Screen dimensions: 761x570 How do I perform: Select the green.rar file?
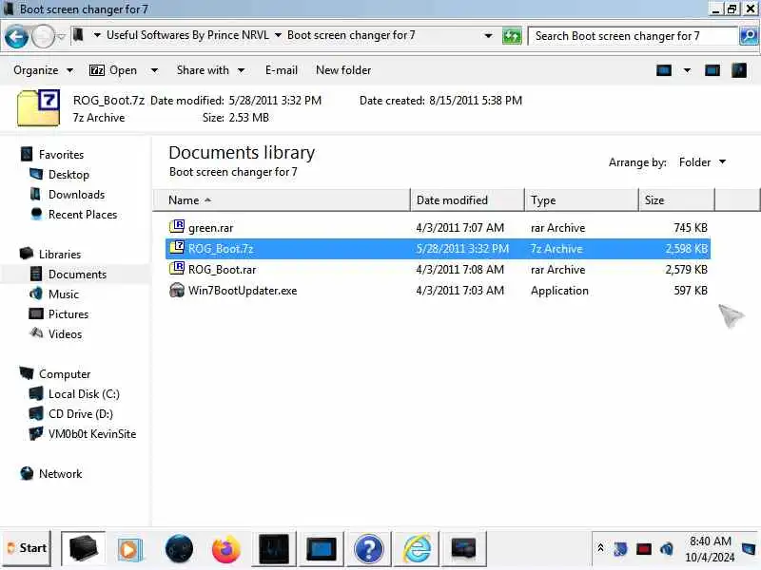pos(438,228)
